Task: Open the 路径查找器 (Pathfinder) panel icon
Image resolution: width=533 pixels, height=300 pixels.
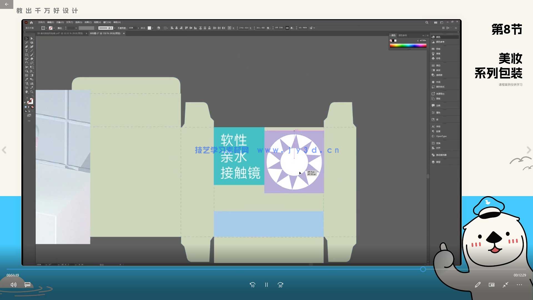Action: pos(439,155)
